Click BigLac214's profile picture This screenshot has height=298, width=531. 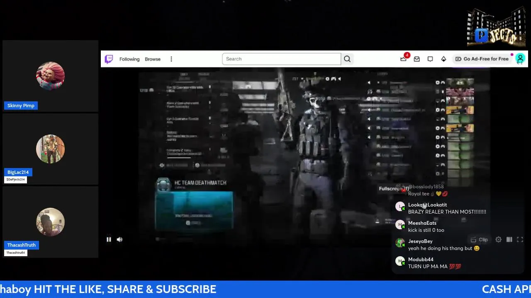tap(50, 149)
